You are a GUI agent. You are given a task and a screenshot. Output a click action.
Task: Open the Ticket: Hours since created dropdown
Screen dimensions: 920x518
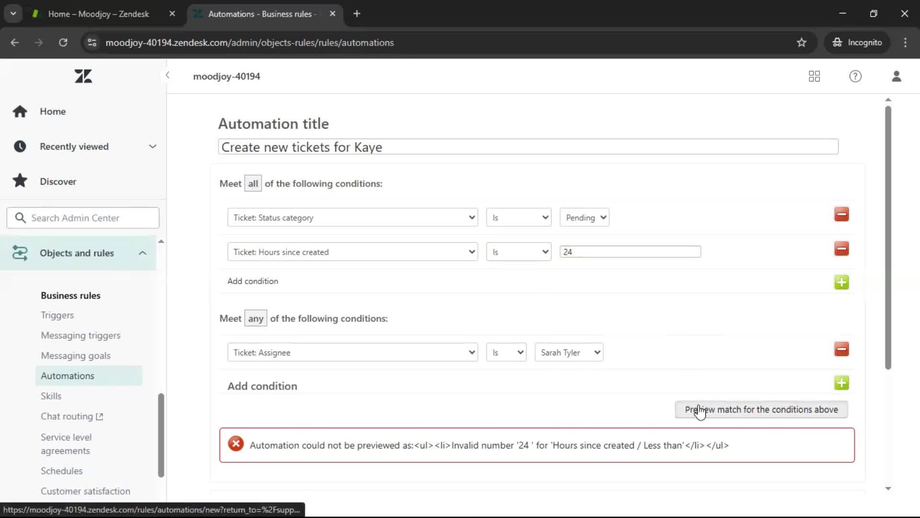coord(353,252)
